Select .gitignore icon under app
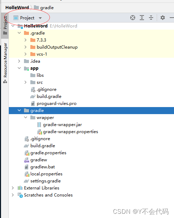The height and width of the screenshot is (218, 174). (x=33, y=90)
